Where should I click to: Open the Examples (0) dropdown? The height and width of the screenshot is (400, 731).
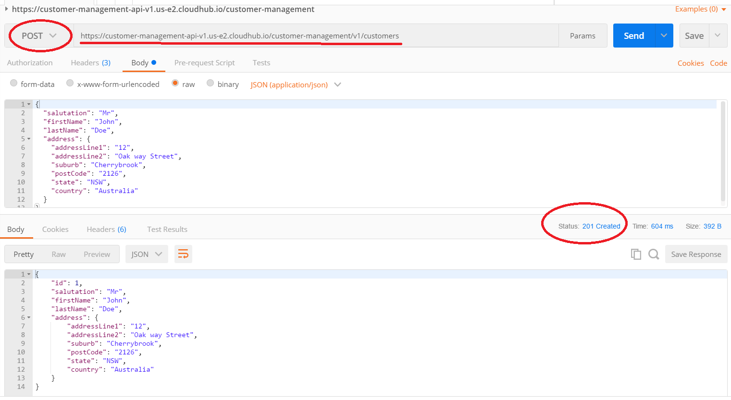coord(700,9)
